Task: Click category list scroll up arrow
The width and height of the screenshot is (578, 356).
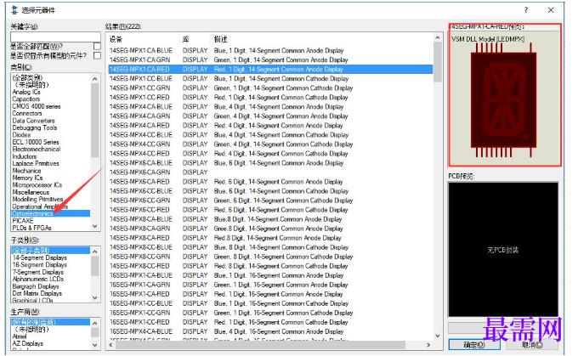Action: tap(94, 79)
